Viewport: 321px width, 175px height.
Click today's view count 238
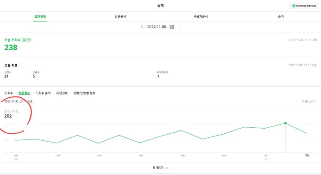click(x=11, y=48)
